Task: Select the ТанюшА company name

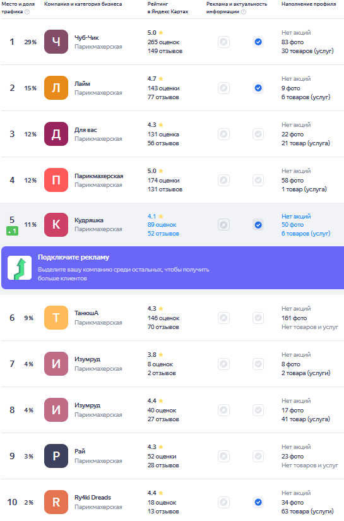Action: point(86,313)
